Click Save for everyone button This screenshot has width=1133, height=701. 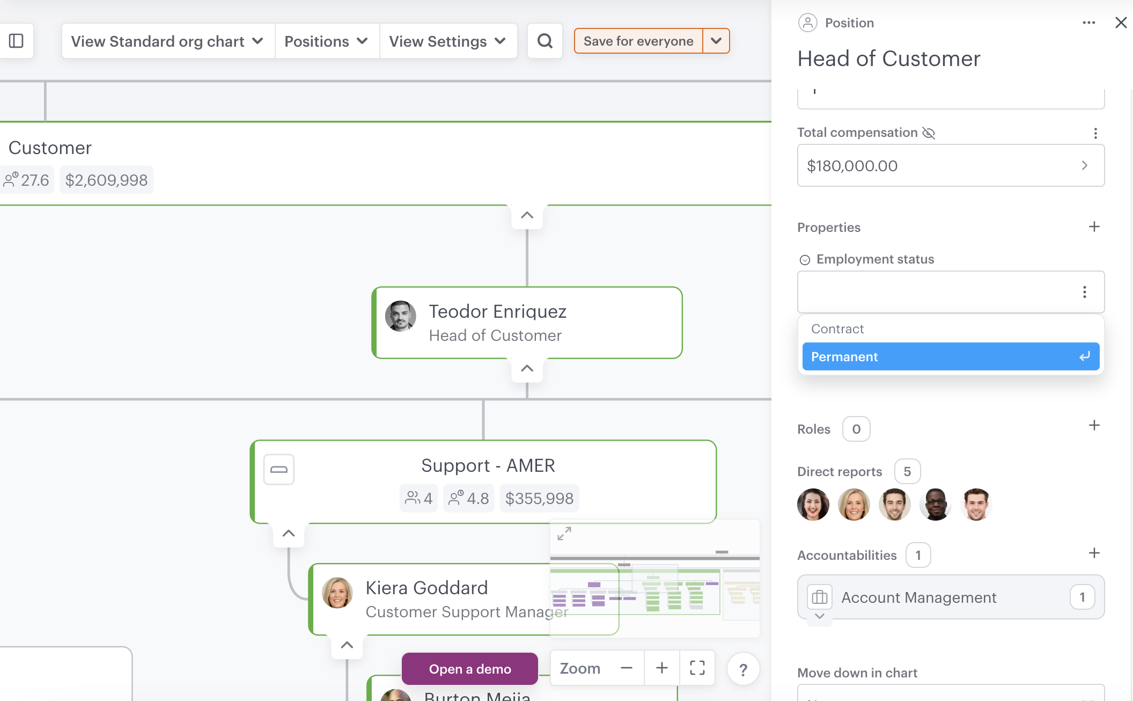[638, 41]
